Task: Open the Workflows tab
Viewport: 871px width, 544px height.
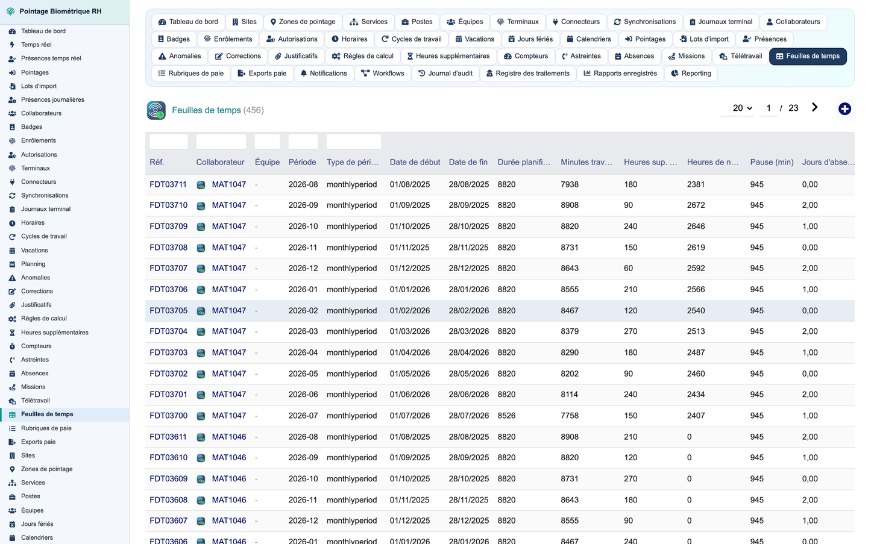Action: 383,73
